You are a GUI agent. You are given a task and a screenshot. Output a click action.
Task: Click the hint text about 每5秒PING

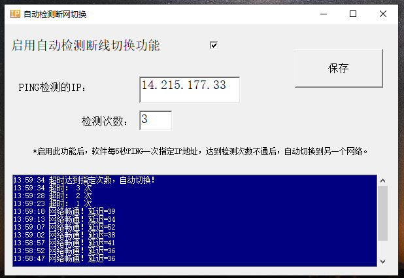[x=200, y=151]
